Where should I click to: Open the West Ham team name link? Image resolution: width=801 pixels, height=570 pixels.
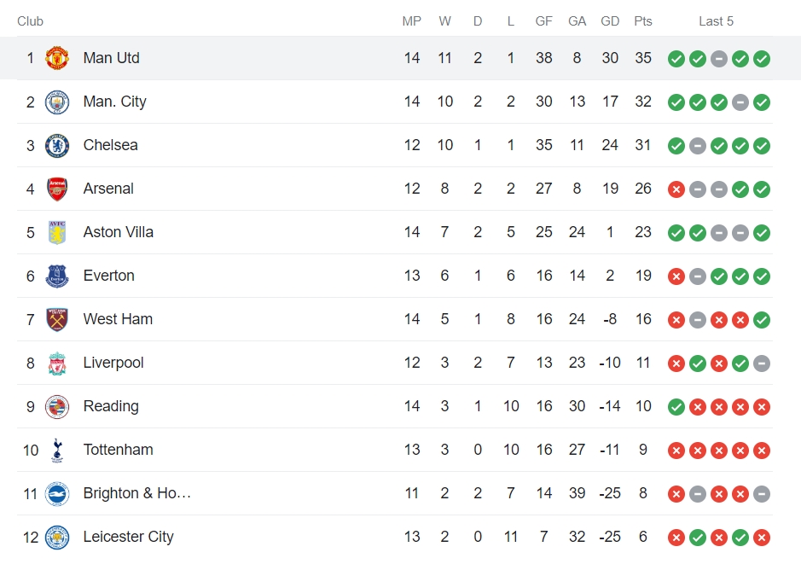[x=118, y=319]
